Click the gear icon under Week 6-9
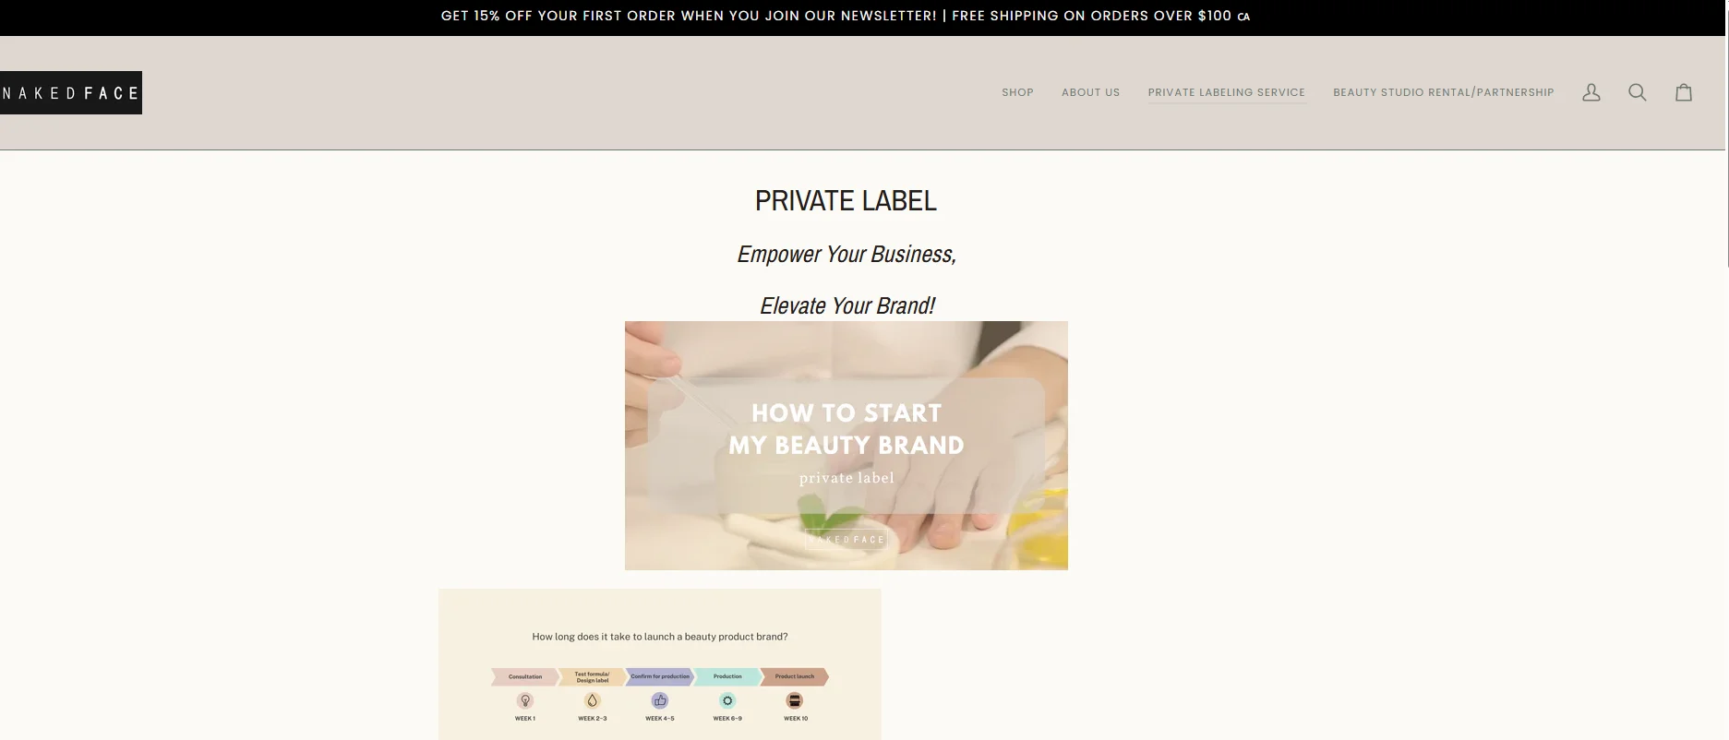The image size is (1729, 740). tap(727, 701)
